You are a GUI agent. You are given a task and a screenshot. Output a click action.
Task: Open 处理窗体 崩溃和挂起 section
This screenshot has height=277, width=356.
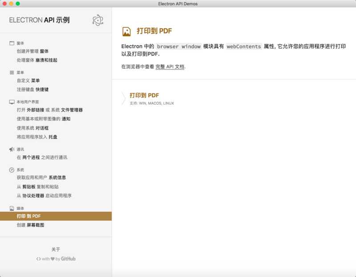pyautogui.click(x=37, y=60)
